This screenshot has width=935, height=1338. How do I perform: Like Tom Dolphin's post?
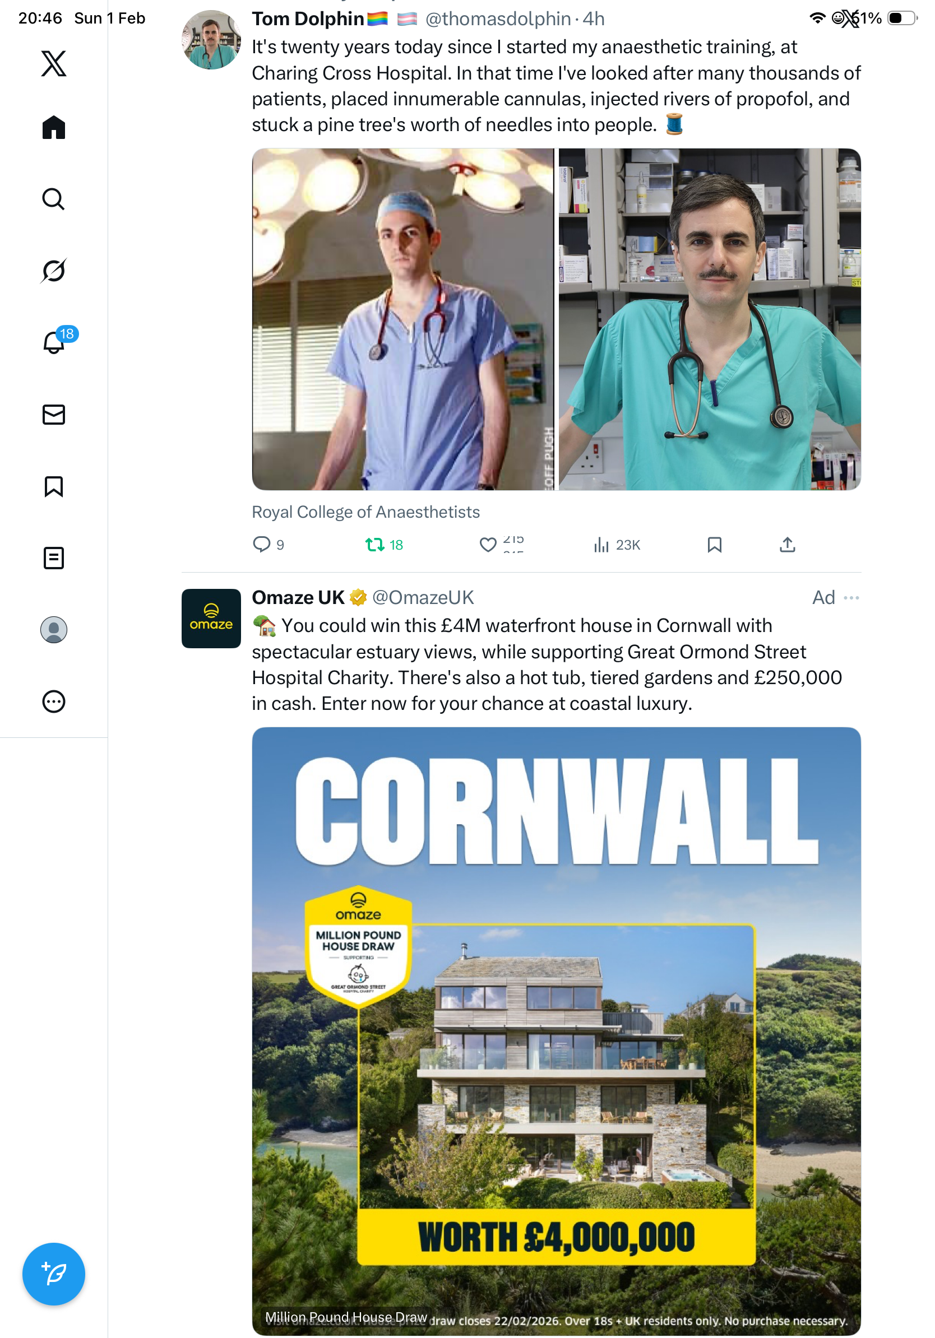pyautogui.click(x=488, y=544)
